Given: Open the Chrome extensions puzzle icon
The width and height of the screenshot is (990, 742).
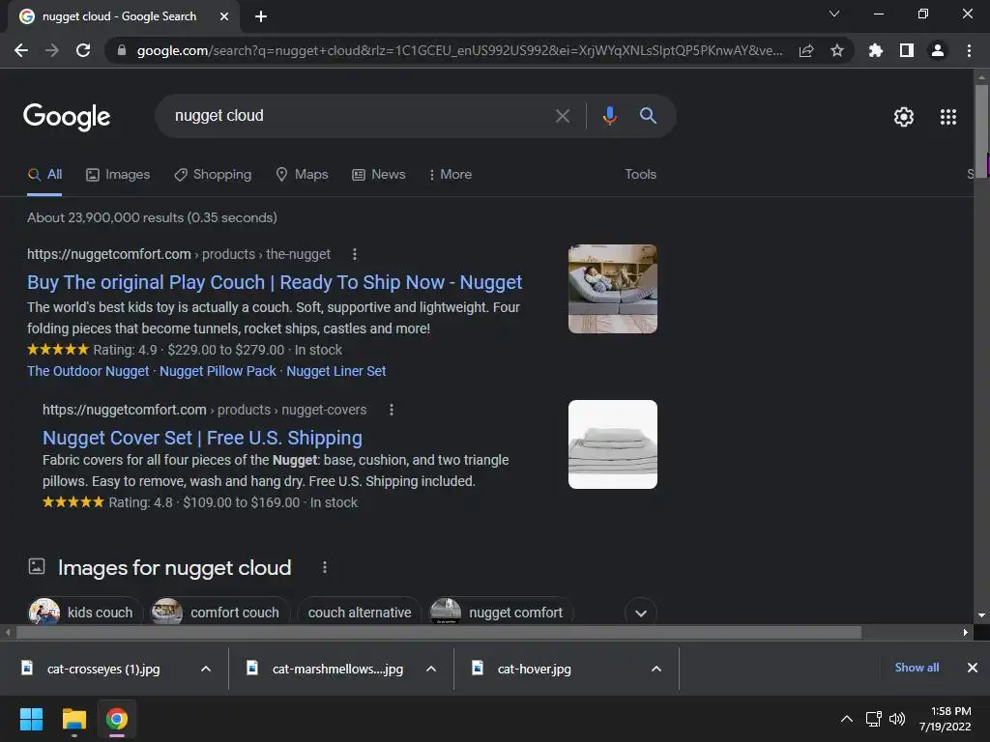Looking at the screenshot, I should tap(876, 50).
